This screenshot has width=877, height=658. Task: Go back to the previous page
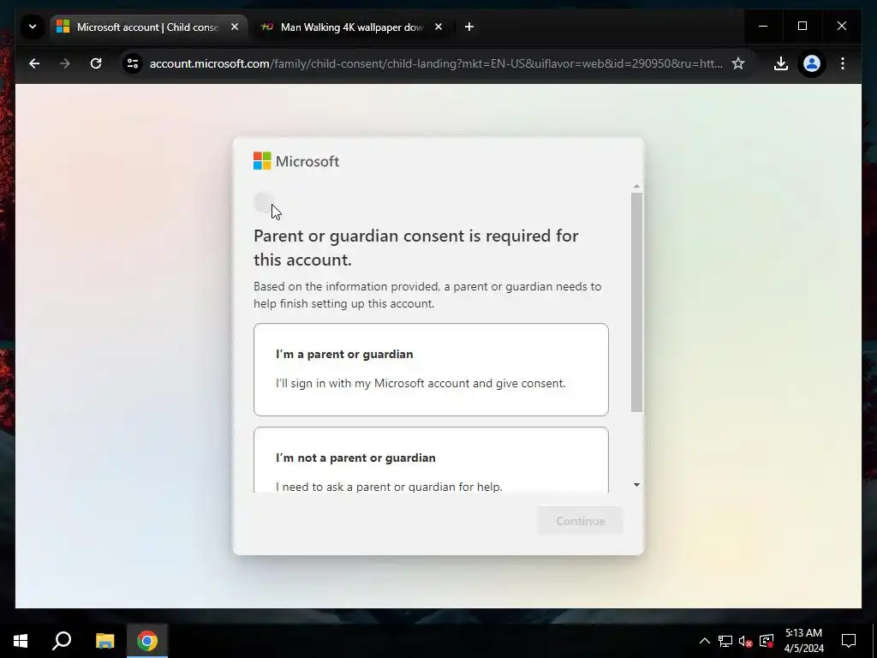pos(34,63)
